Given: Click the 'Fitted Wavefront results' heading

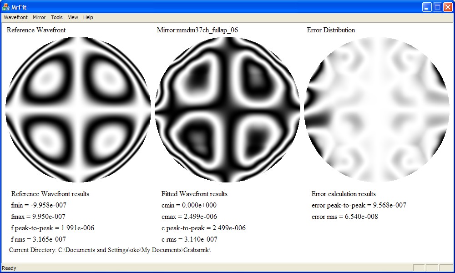Looking at the screenshot, I should coord(194,194).
